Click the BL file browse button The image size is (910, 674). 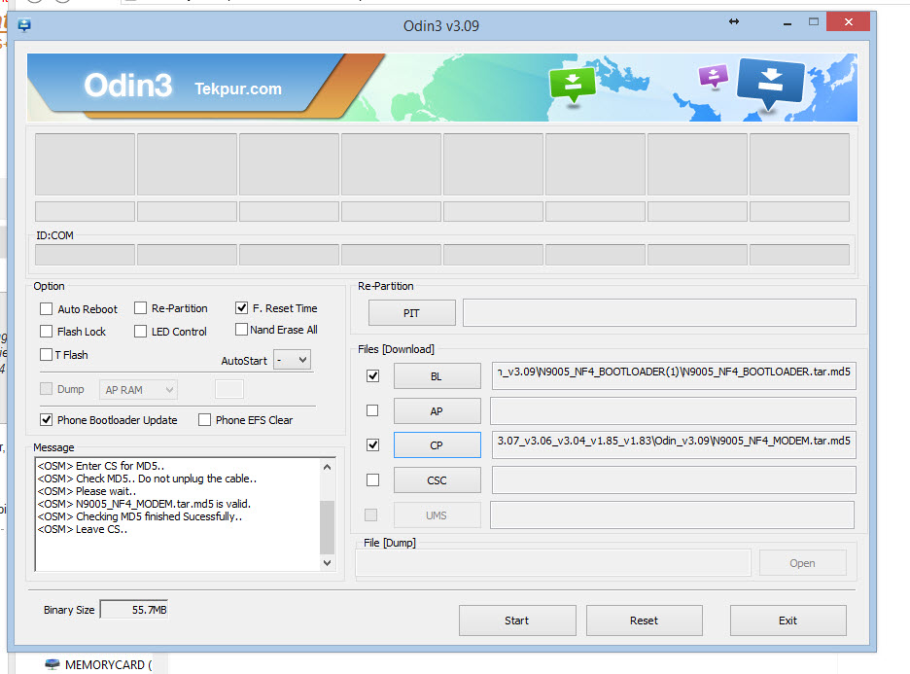click(x=437, y=376)
